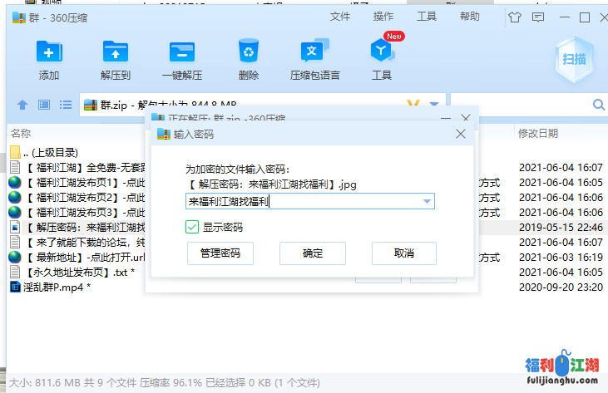Click inside the password input field
The width and height of the screenshot is (608, 393).
pyautogui.click(x=299, y=201)
